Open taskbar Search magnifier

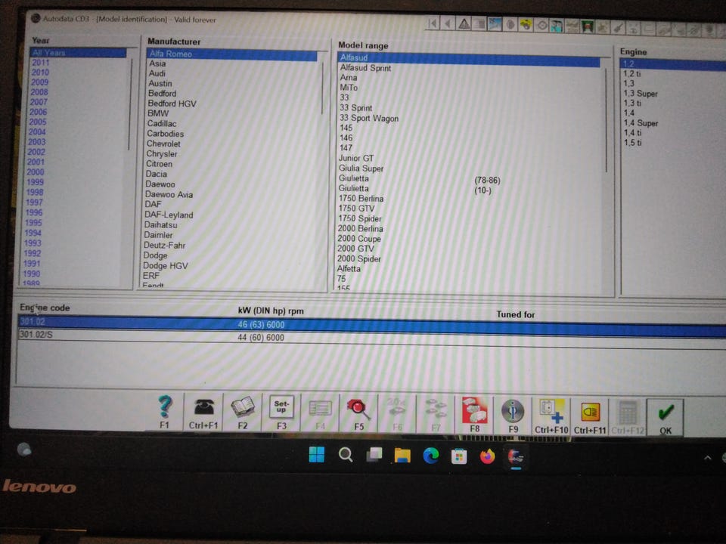[346, 455]
